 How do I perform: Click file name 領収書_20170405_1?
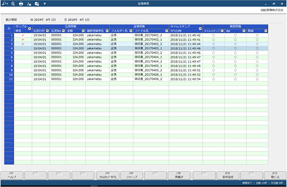[148, 66]
